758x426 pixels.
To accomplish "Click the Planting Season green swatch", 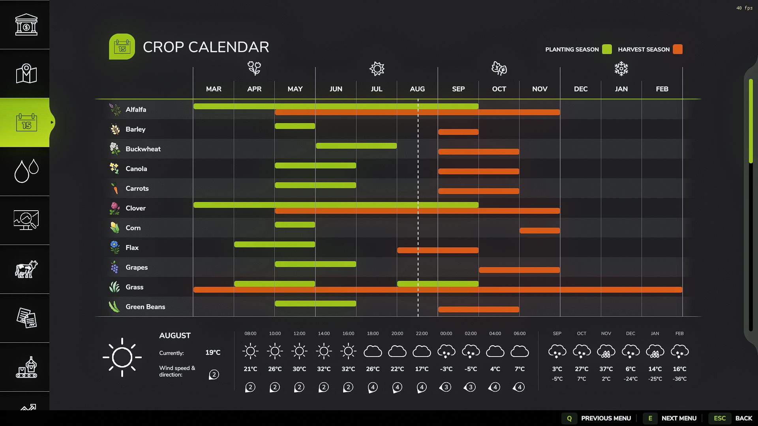I will tap(607, 49).
